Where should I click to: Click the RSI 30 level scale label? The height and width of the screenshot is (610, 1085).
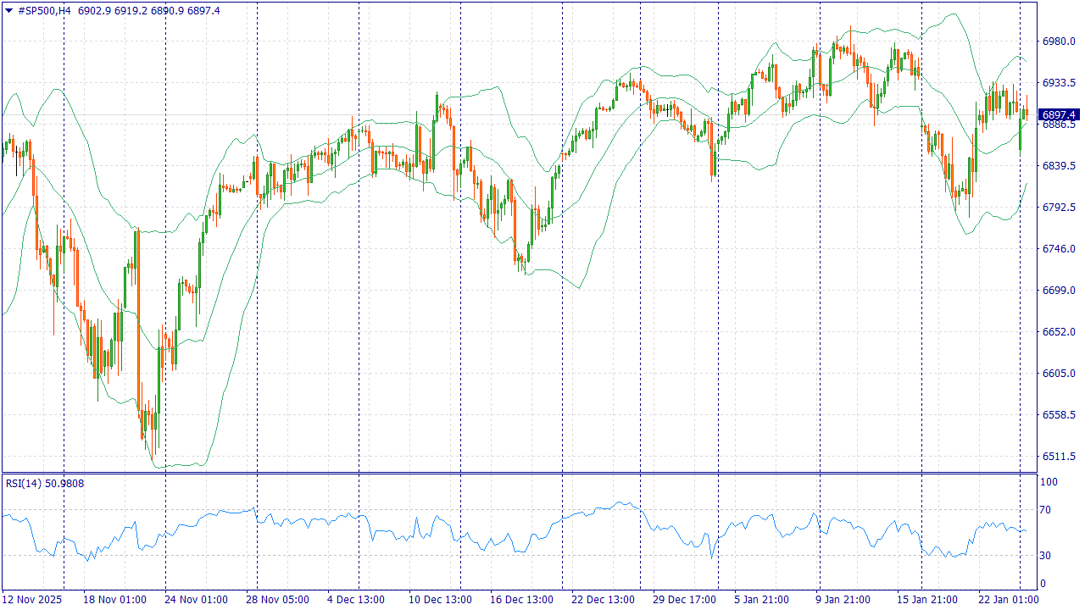(x=1048, y=556)
